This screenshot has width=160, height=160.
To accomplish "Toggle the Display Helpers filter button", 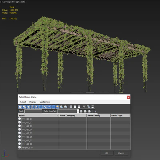I will point(37,107).
